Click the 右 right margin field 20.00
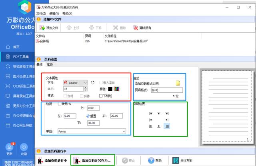Screen dimensions: 256x166 click(x=116, y=116)
